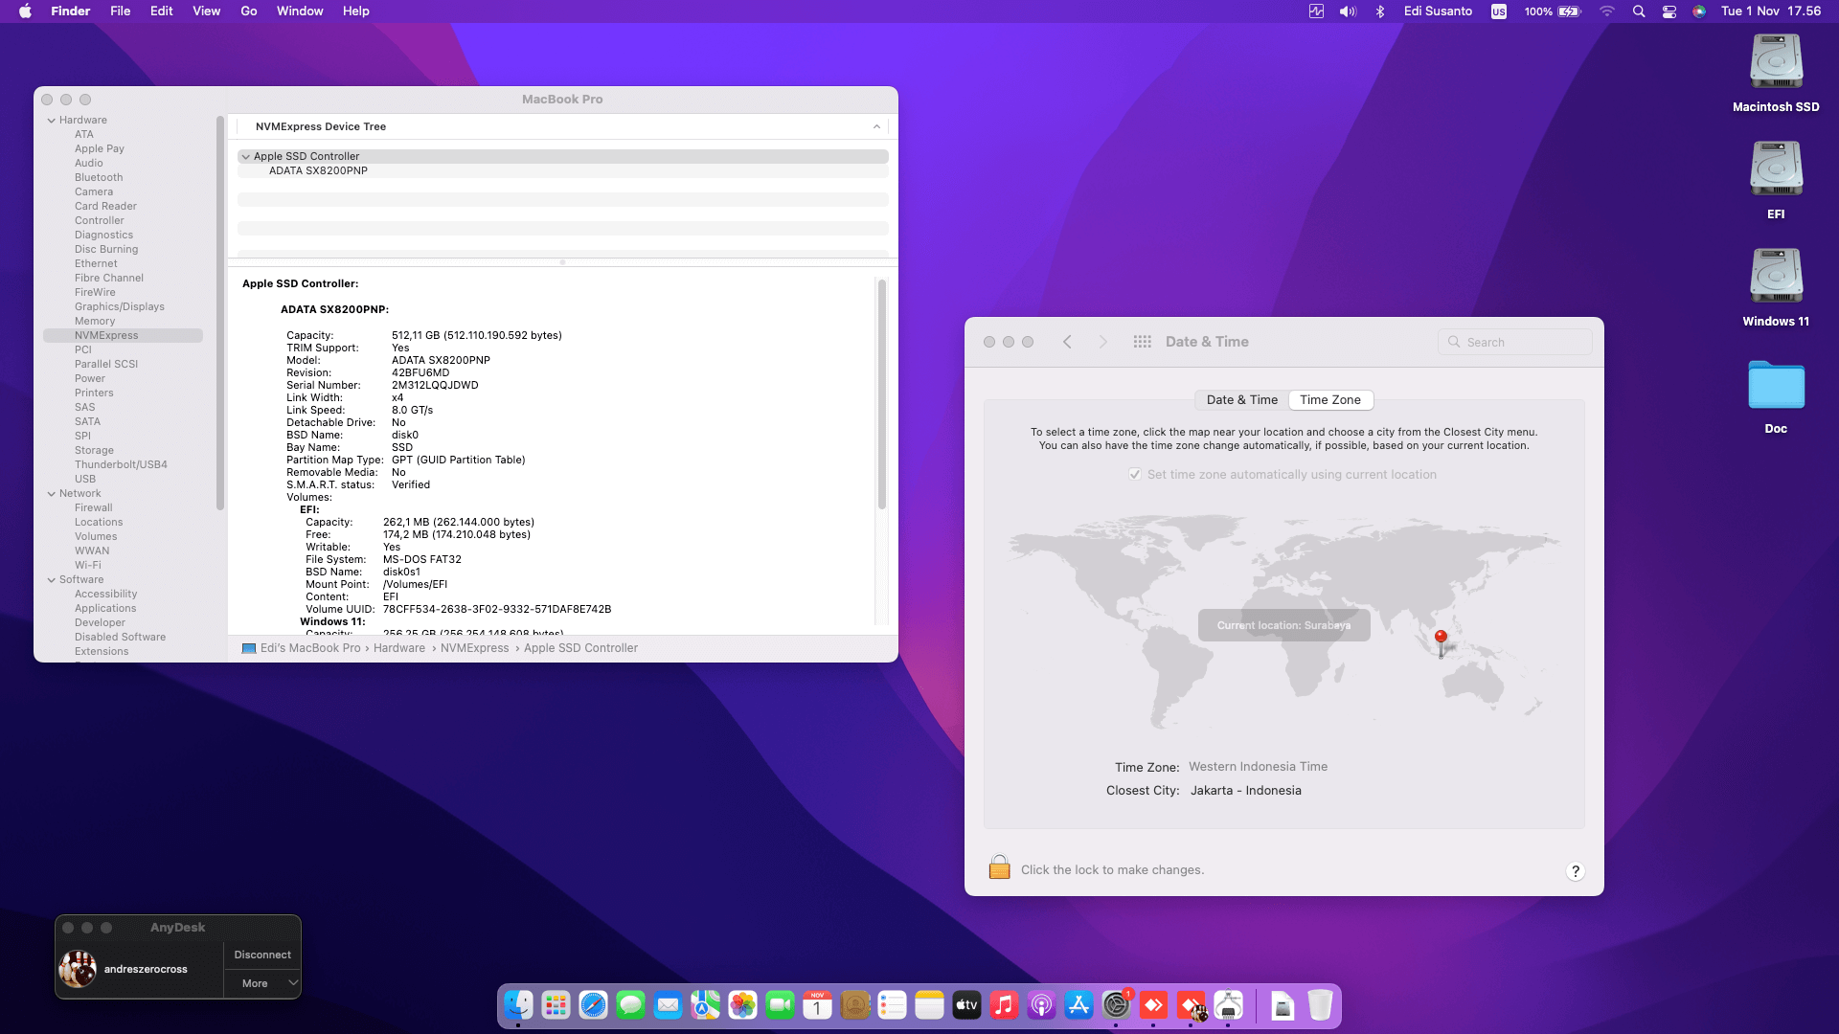Viewport: 1839px width, 1034px height.
Task: Open the Window menu in menu bar
Action: pyautogui.click(x=300, y=11)
